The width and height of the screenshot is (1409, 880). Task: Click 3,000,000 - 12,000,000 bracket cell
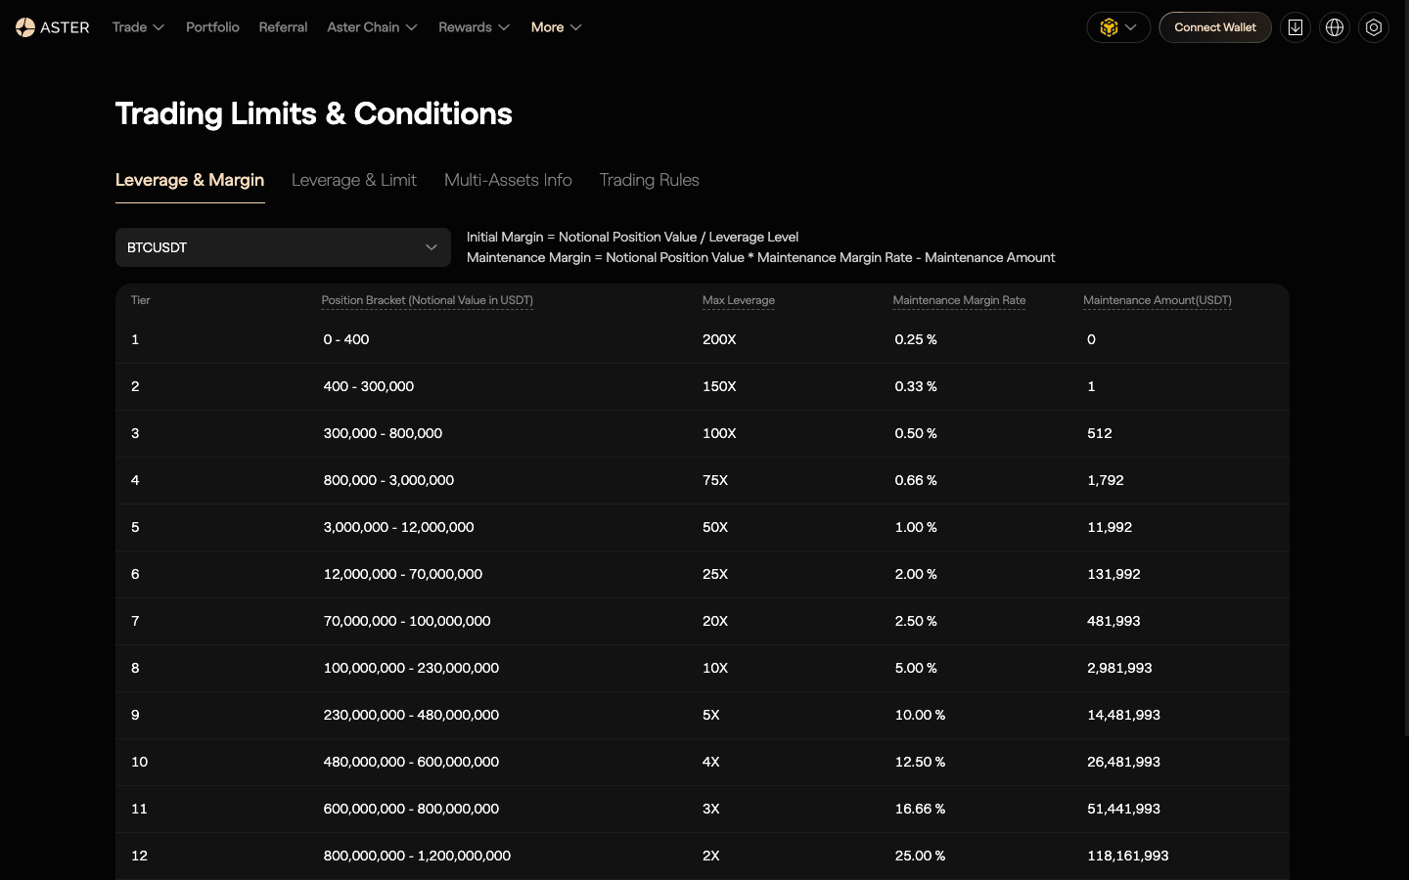(x=398, y=527)
